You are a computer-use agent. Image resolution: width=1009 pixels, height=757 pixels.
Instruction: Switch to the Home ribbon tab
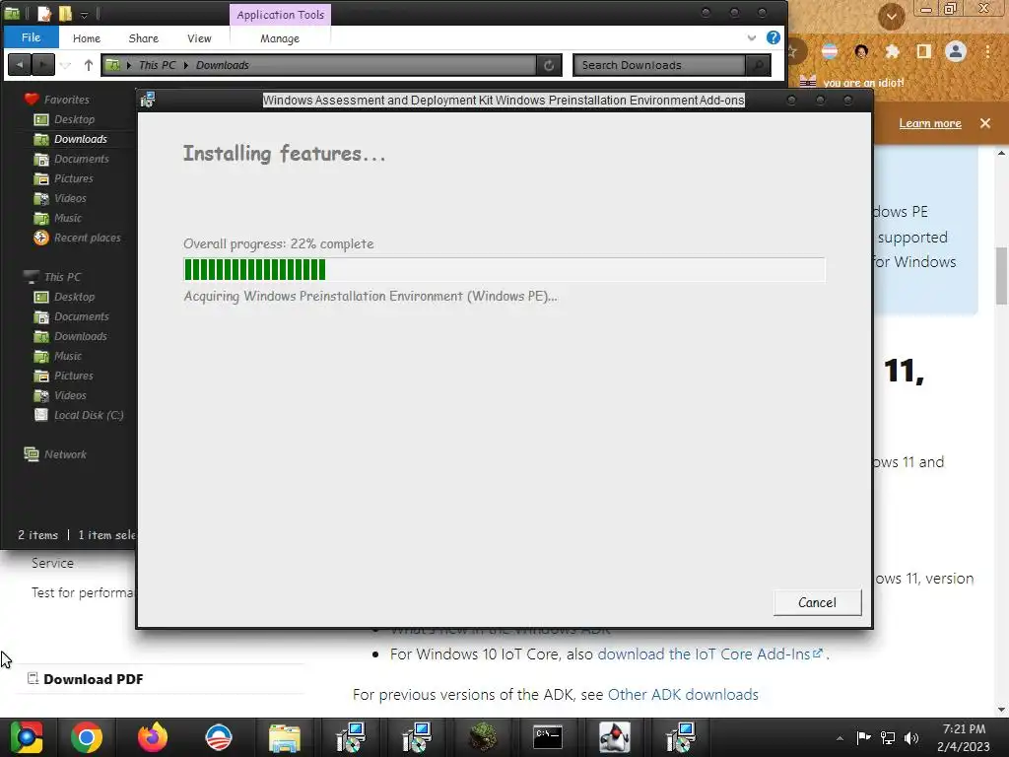point(87,38)
